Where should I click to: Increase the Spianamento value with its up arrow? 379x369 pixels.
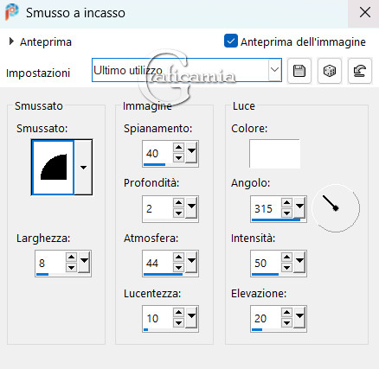(x=179, y=148)
